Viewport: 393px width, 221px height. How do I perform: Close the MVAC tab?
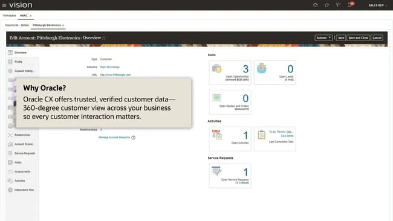coord(31,16)
